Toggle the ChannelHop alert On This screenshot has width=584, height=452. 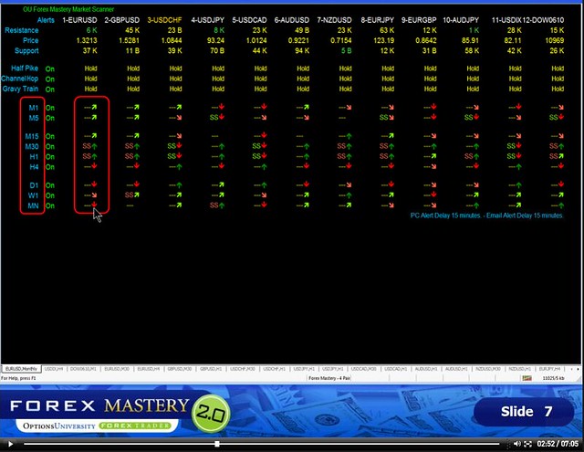[x=50, y=79]
